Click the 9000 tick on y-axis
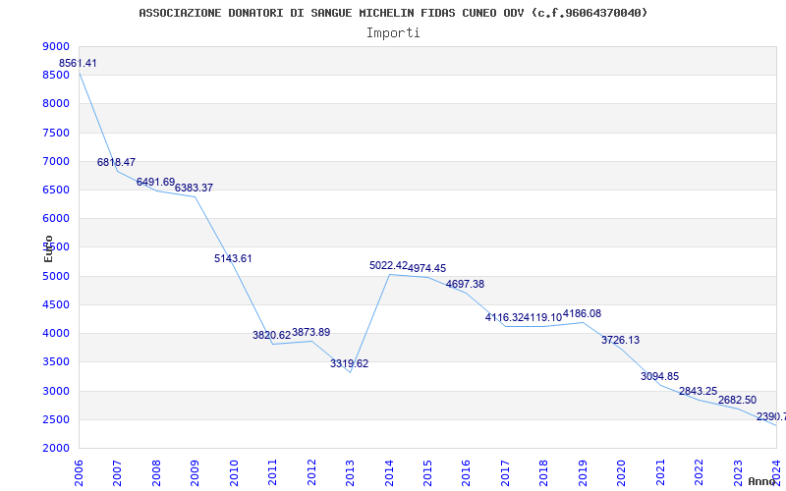Image resolution: width=786 pixels, height=491 pixels. [56, 47]
